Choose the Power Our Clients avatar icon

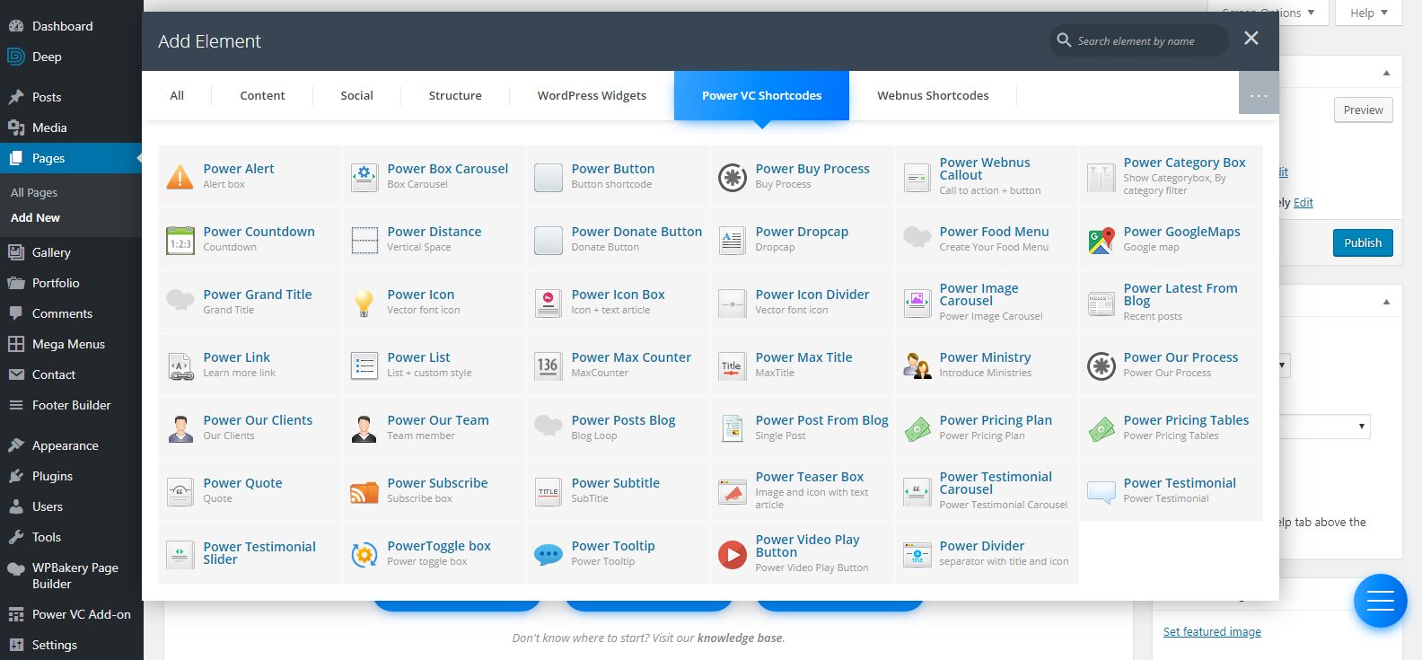(180, 428)
